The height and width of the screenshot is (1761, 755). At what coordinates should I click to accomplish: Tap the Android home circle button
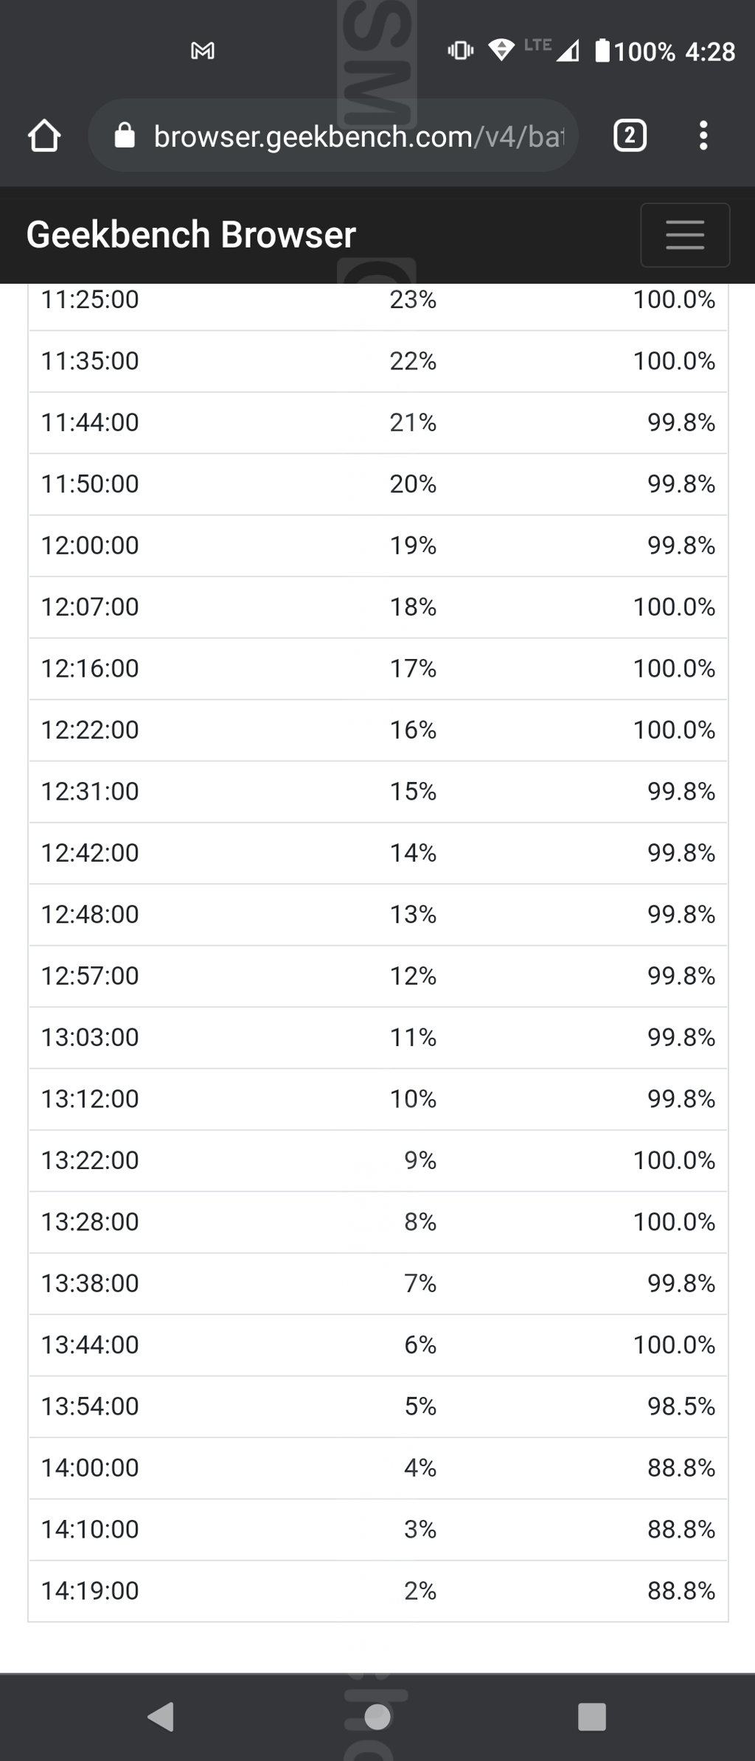pyautogui.click(x=377, y=1716)
